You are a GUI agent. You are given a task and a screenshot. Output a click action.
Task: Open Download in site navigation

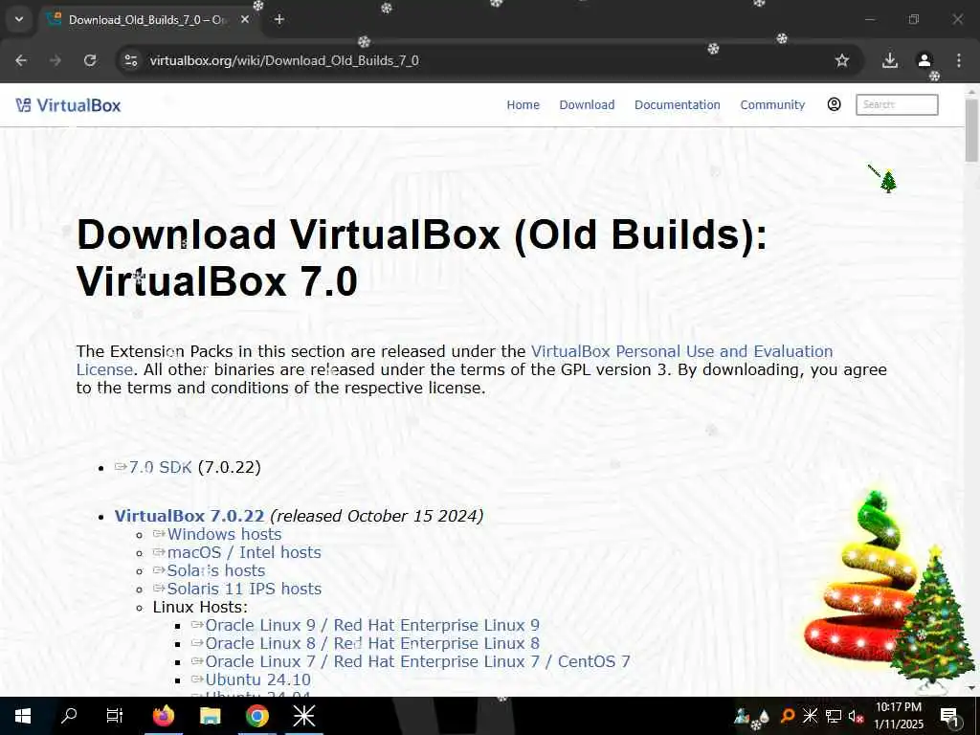(587, 105)
